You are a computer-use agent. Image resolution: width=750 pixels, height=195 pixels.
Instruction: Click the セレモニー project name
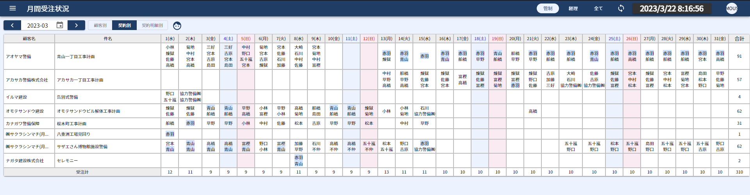click(x=67, y=160)
